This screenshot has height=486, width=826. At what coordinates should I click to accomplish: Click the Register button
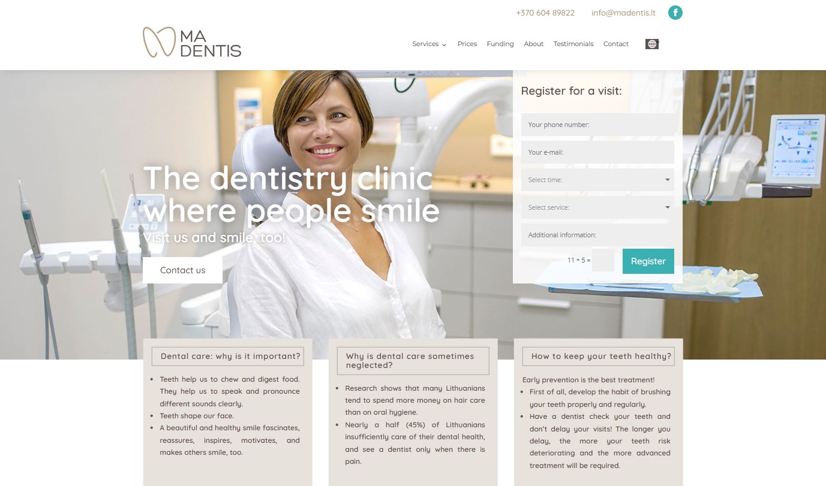tap(648, 261)
